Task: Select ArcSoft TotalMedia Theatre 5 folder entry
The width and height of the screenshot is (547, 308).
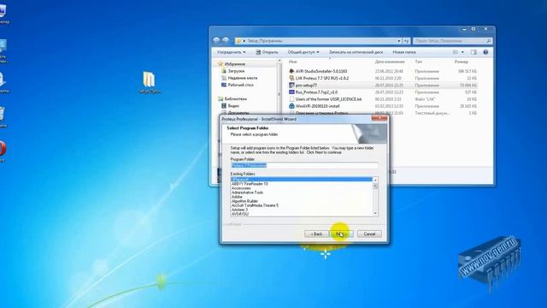Action: [255, 205]
